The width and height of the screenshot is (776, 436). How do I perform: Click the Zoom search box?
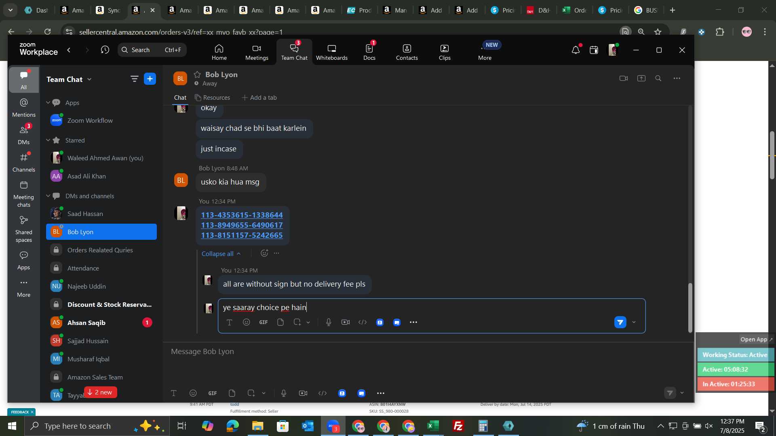(x=152, y=50)
